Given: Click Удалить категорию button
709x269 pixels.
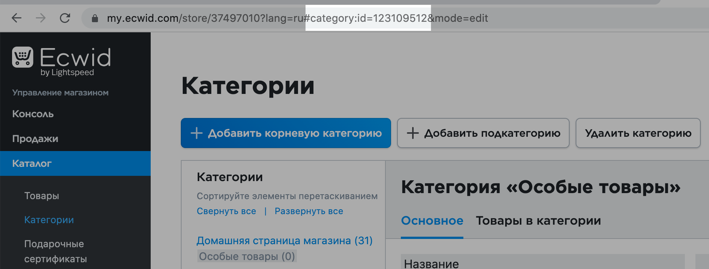Looking at the screenshot, I should point(638,133).
